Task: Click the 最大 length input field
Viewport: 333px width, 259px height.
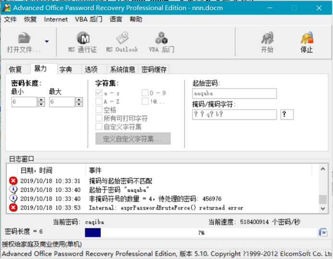Action: pyautogui.click(x=62, y=102)
